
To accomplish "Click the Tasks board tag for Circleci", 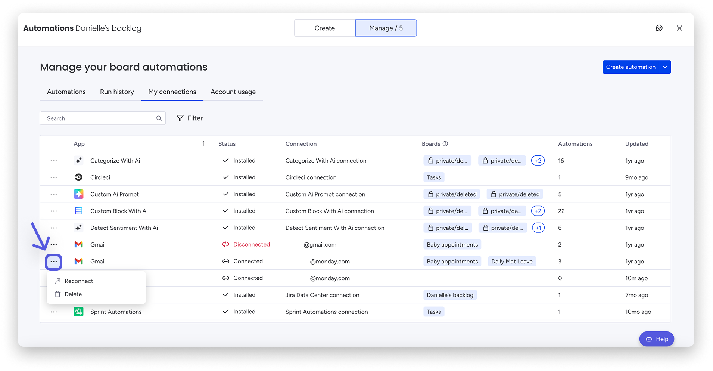I will coord(434,177).
